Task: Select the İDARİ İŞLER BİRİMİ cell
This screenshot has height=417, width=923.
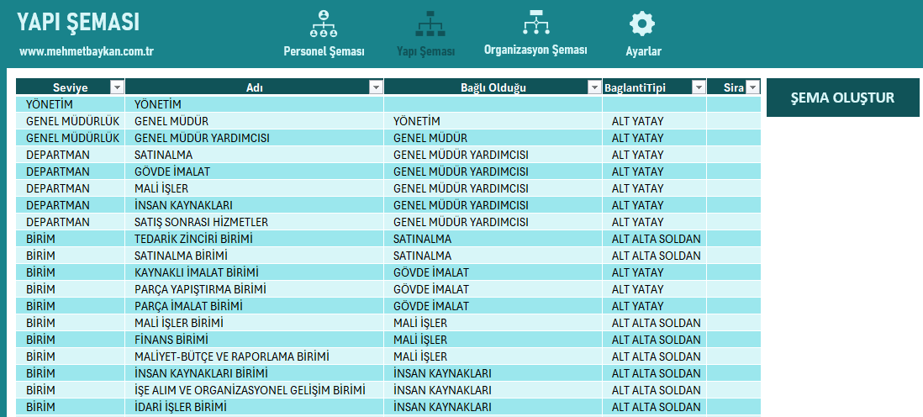Action: tap(255, 407)
